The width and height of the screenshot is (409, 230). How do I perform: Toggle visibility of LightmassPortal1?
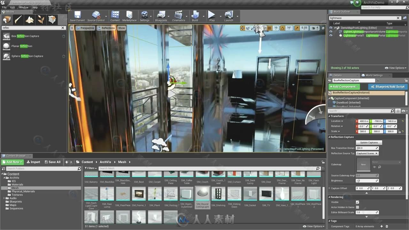click(x=331, y=35)
